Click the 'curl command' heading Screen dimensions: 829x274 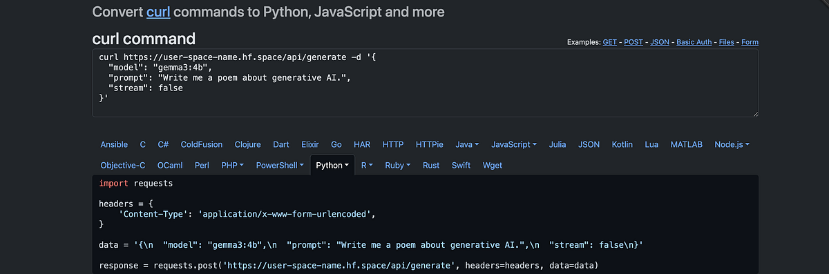tap(144, 39)
